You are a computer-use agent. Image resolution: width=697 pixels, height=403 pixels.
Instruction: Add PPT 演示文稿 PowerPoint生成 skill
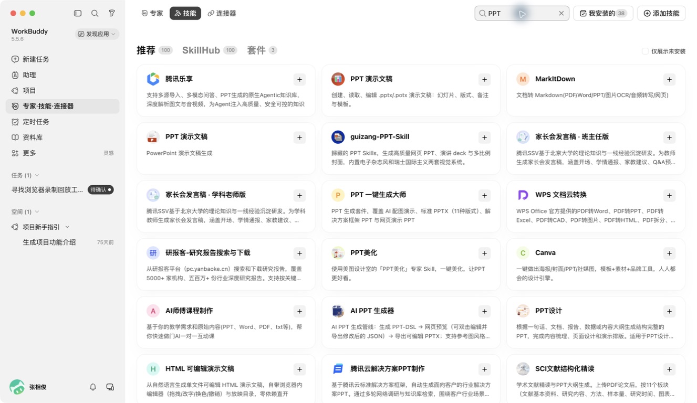pyautogui.click(x=299, y=137)
